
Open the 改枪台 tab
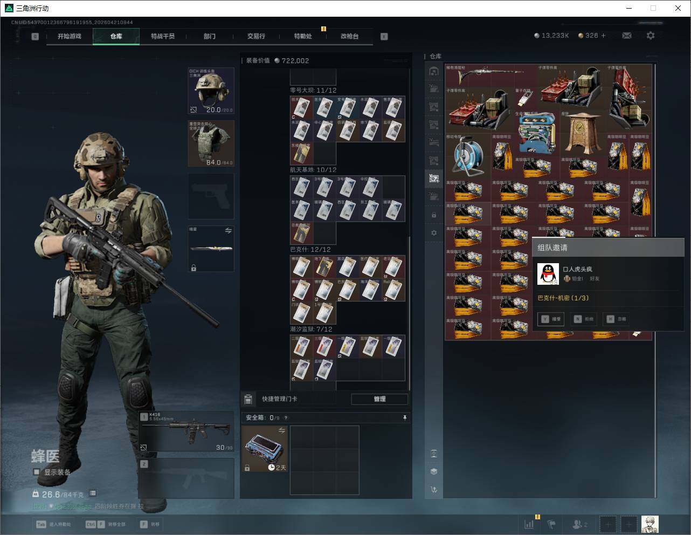pyautogui.click(x=349, y=36)
